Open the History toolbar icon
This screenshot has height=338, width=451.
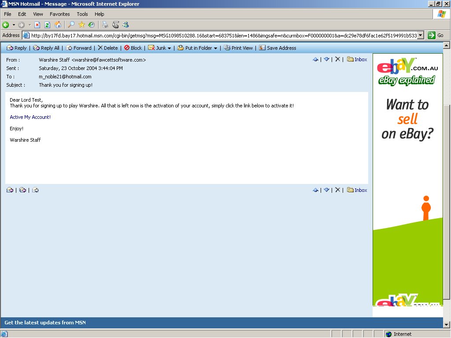(x=91, y=25)
